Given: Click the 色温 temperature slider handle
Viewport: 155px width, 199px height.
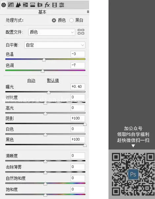Looking at the screenshot, I should coord(44,59).
